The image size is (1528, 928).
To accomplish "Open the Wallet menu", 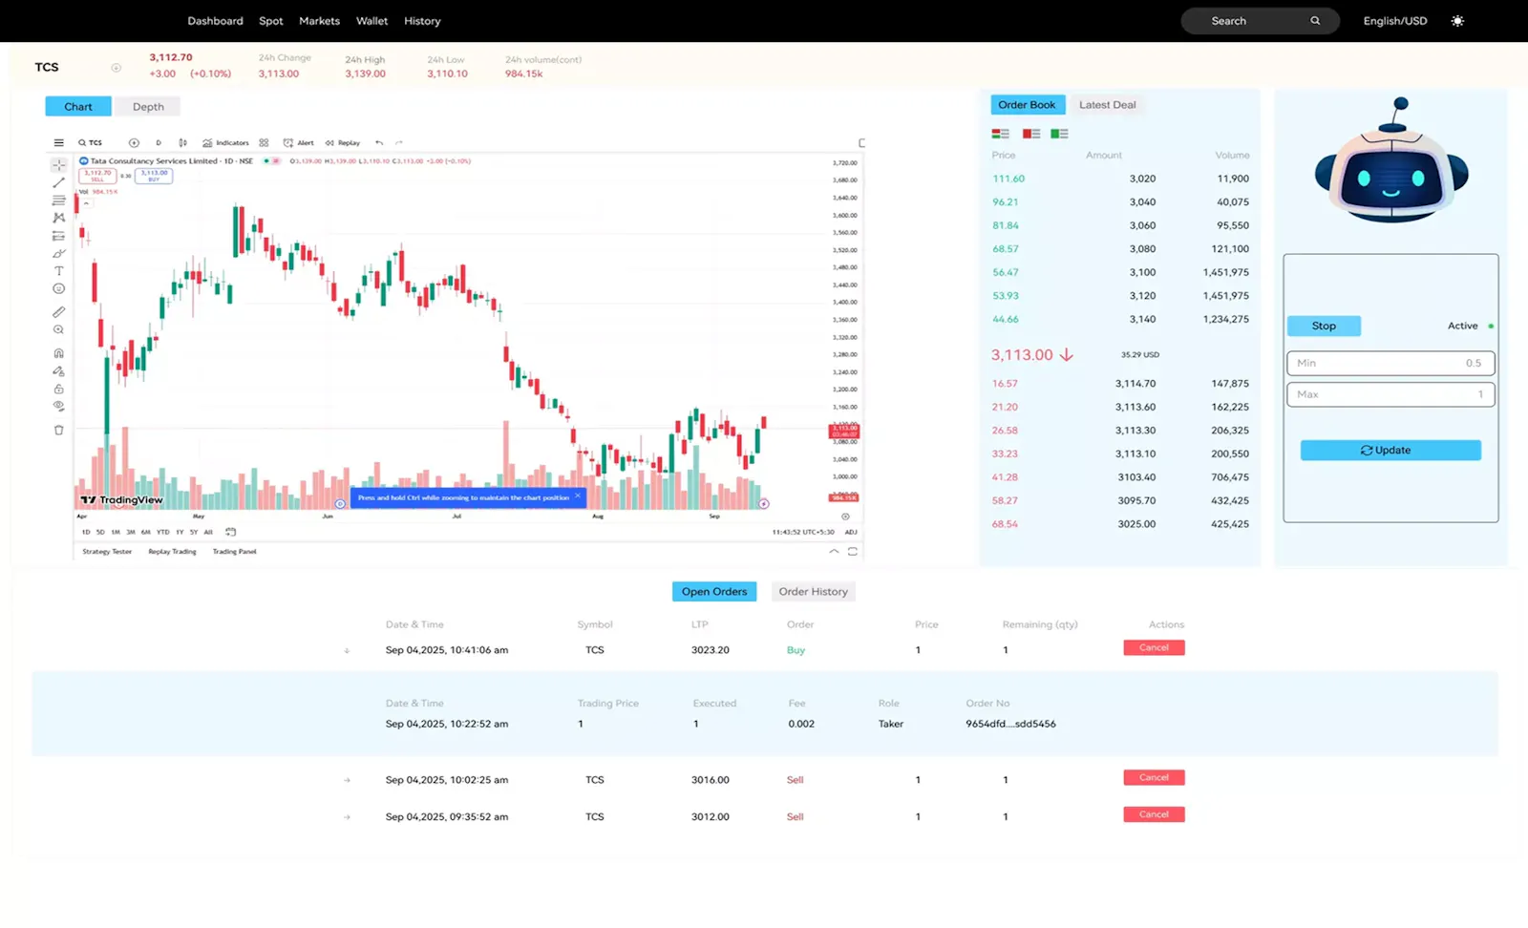I will tap(372, 21).
